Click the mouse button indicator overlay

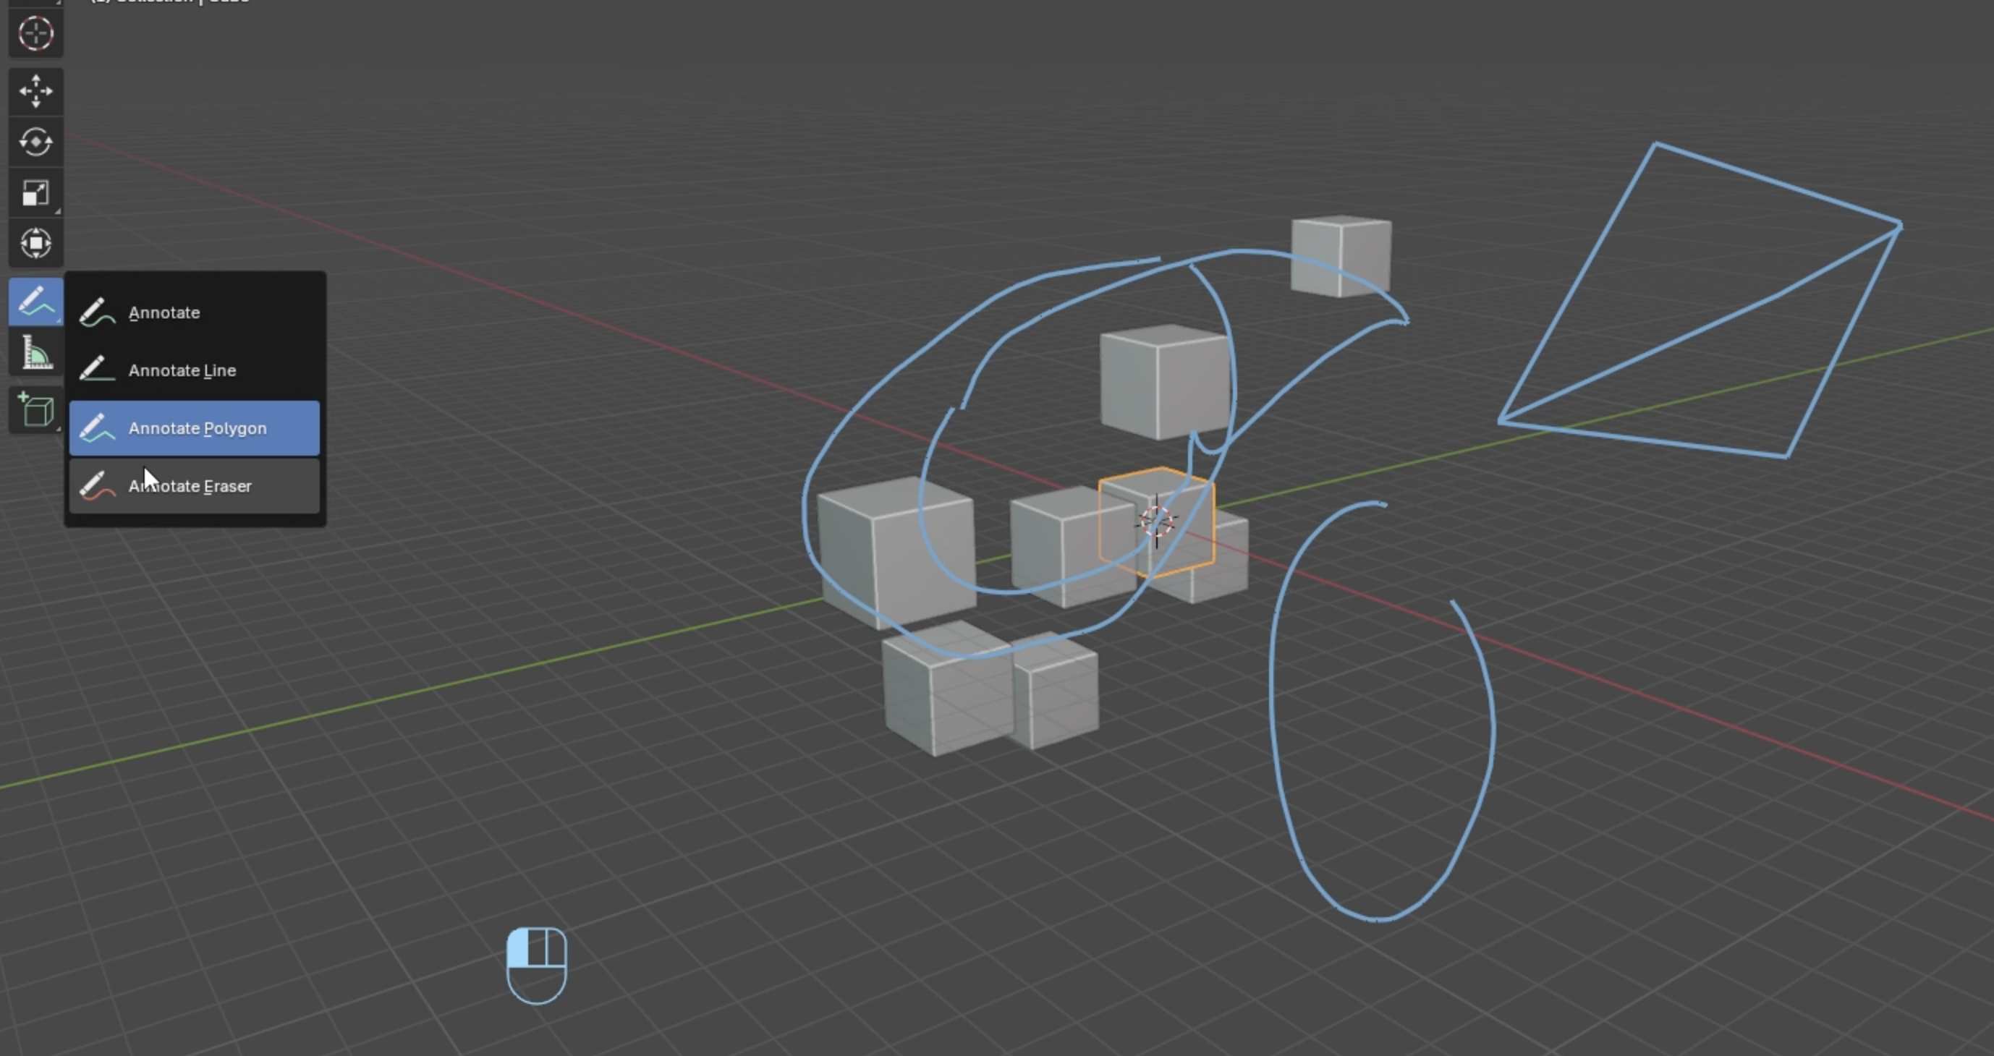coord(536,965)
